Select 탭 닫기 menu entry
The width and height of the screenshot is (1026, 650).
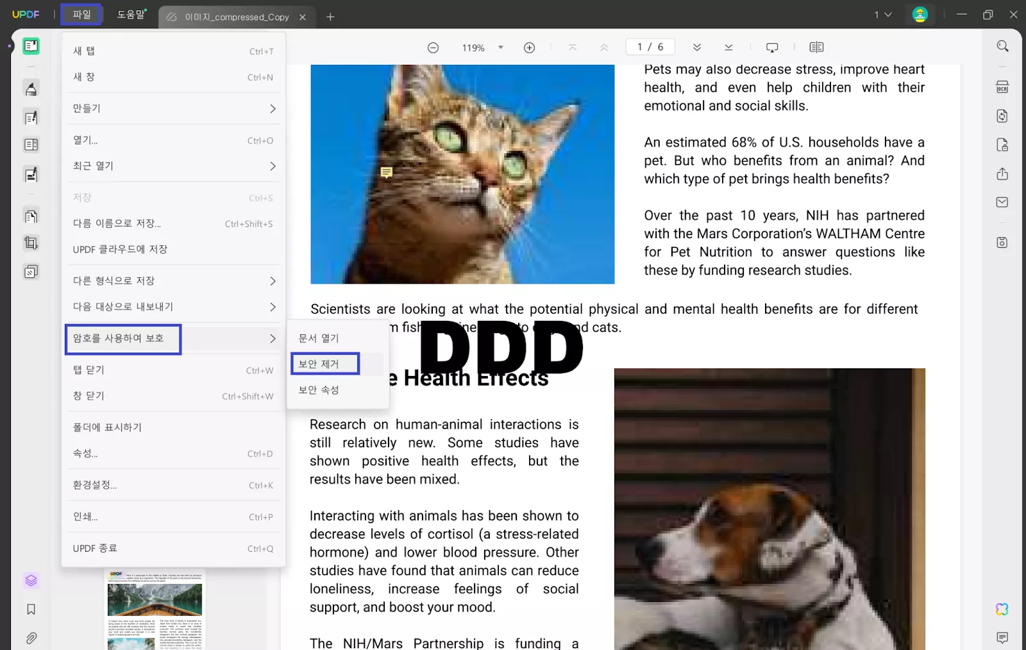click(174, 370)
